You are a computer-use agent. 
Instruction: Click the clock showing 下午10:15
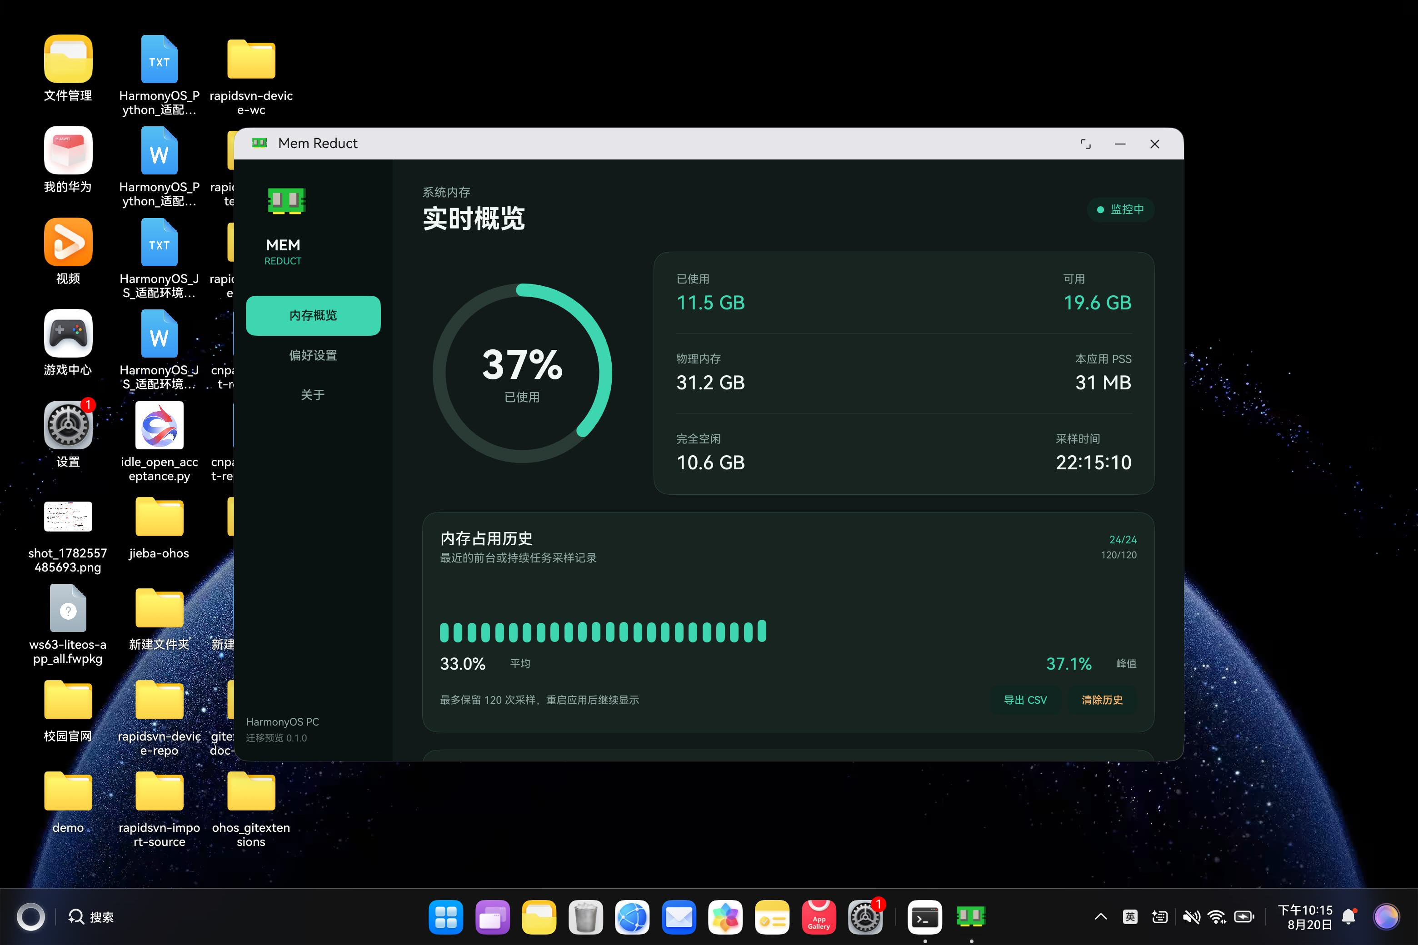pos(1305,910)
